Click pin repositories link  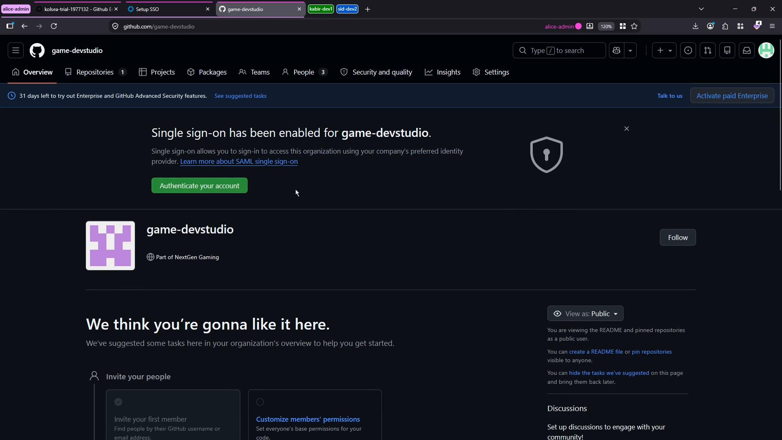coord(652,352)
